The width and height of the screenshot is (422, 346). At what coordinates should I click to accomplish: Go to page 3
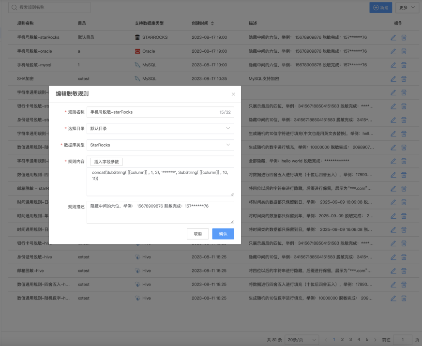[x=350, y=340]
